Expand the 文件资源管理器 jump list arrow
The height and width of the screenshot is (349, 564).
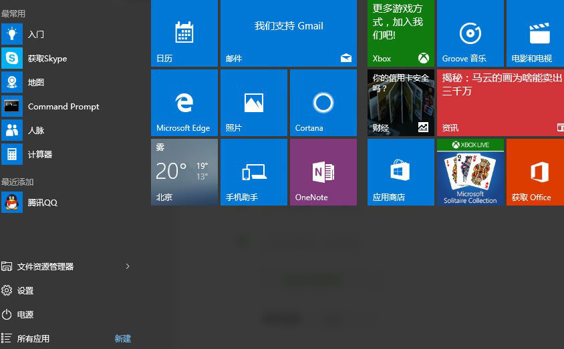pyautogui.click(x=128, y=266)
